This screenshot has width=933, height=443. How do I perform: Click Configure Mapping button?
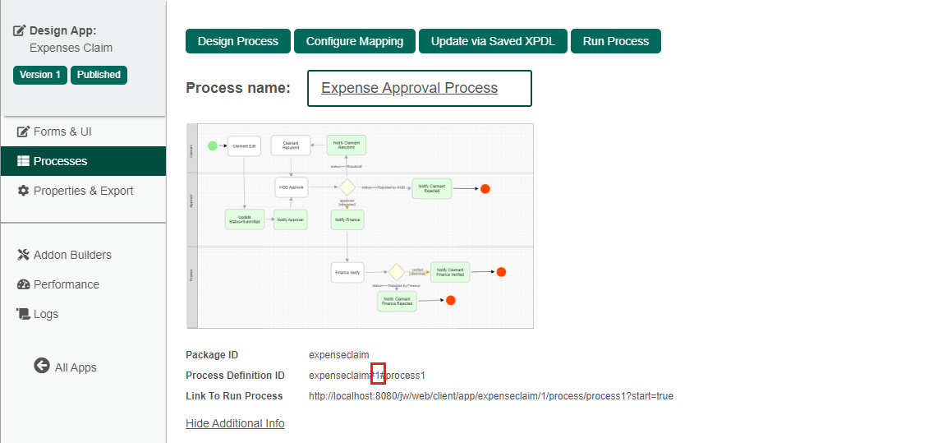coord(355,41)
